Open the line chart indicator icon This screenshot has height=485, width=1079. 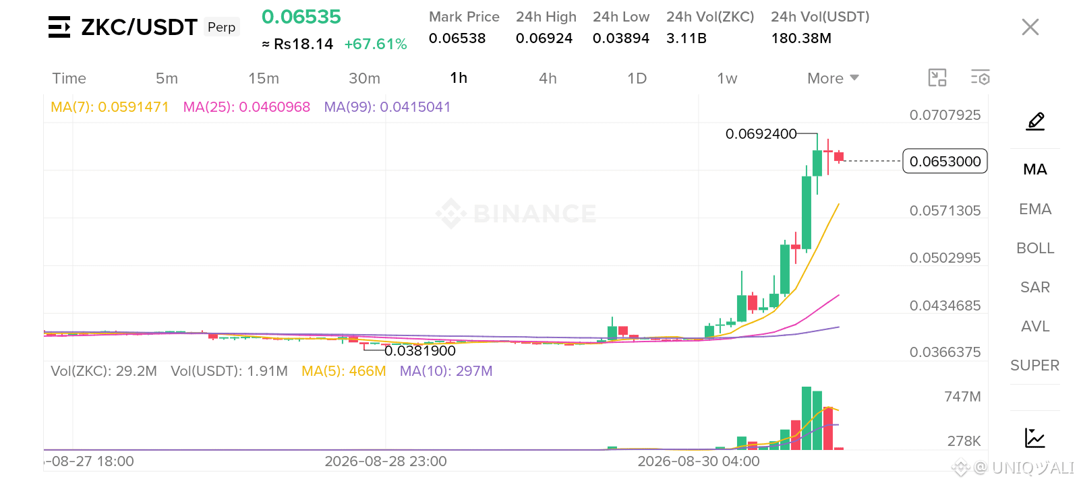[x=1034, y=438]
